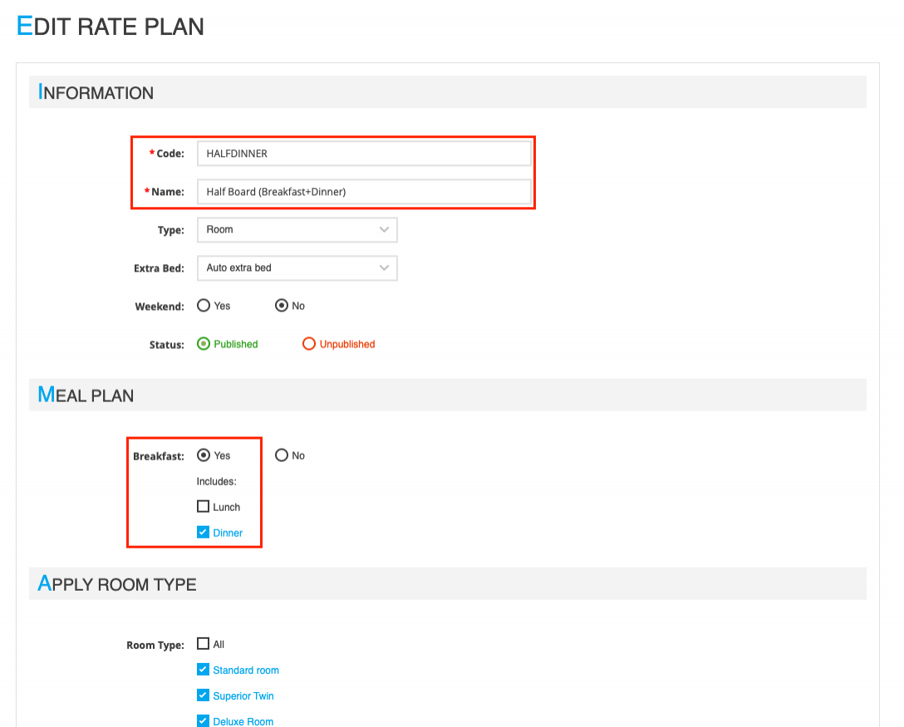Uncheck the Deluxe Room checkbox box

click(204, 721)
